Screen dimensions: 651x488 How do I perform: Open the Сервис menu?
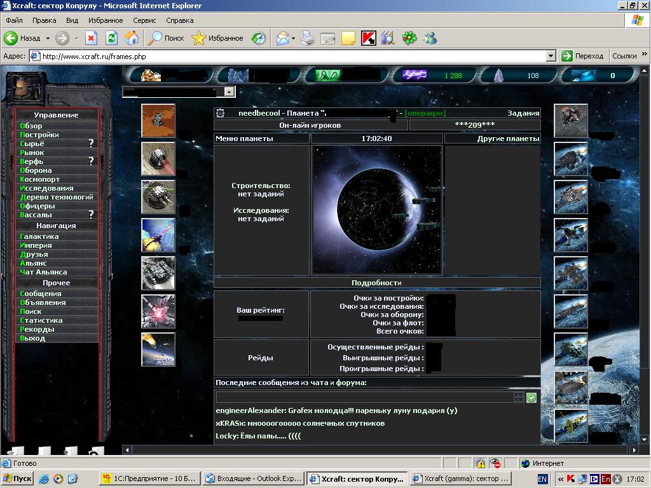click(144, 20)
